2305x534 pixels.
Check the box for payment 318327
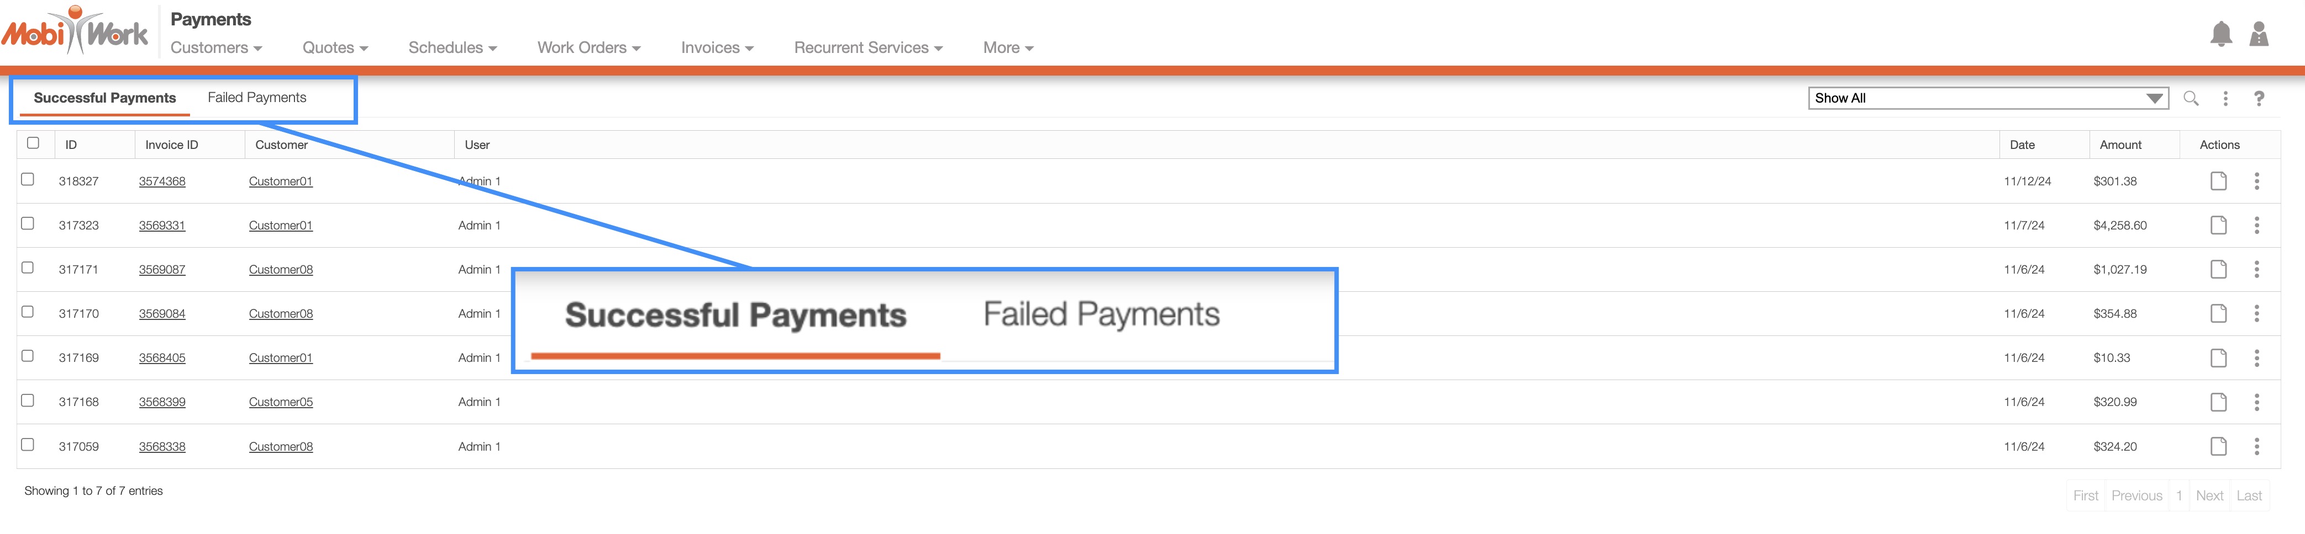(x=28, y=179)
